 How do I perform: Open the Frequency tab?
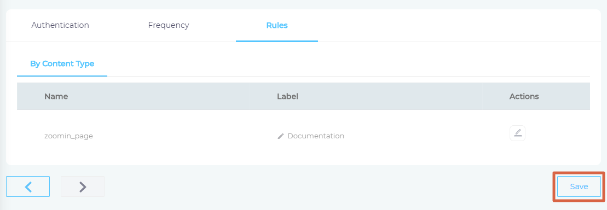[x=169, y=26]
